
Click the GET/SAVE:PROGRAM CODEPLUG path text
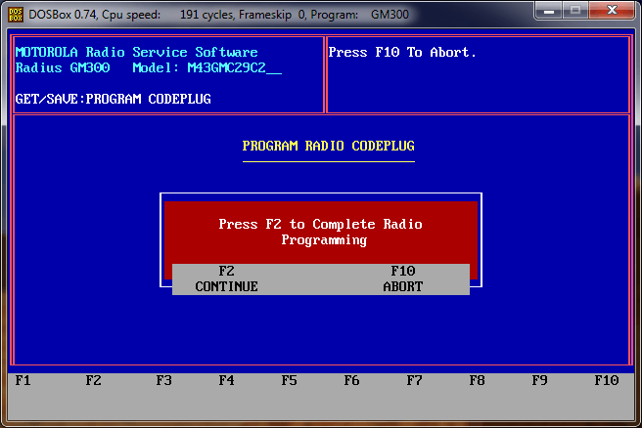[113, 100]
